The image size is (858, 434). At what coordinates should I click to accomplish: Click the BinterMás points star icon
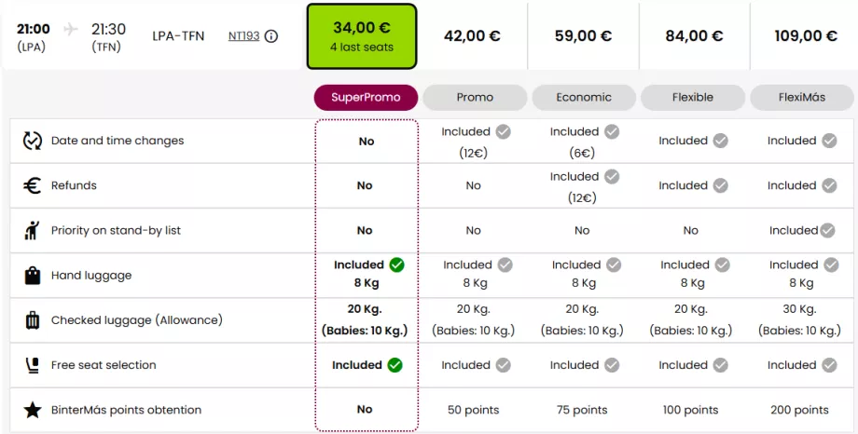pos(33,410)
